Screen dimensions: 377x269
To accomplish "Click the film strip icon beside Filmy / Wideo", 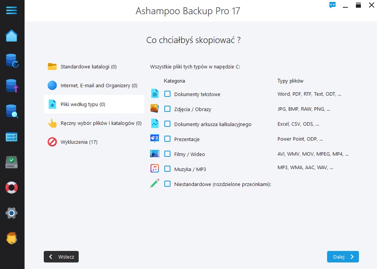I will [155, 153].
